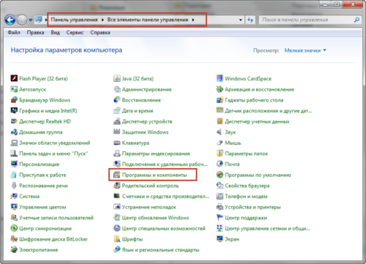This screenshot has width=366, height=264.
Task: Open the Телефон и модем link
Action: tap(246, 196)
